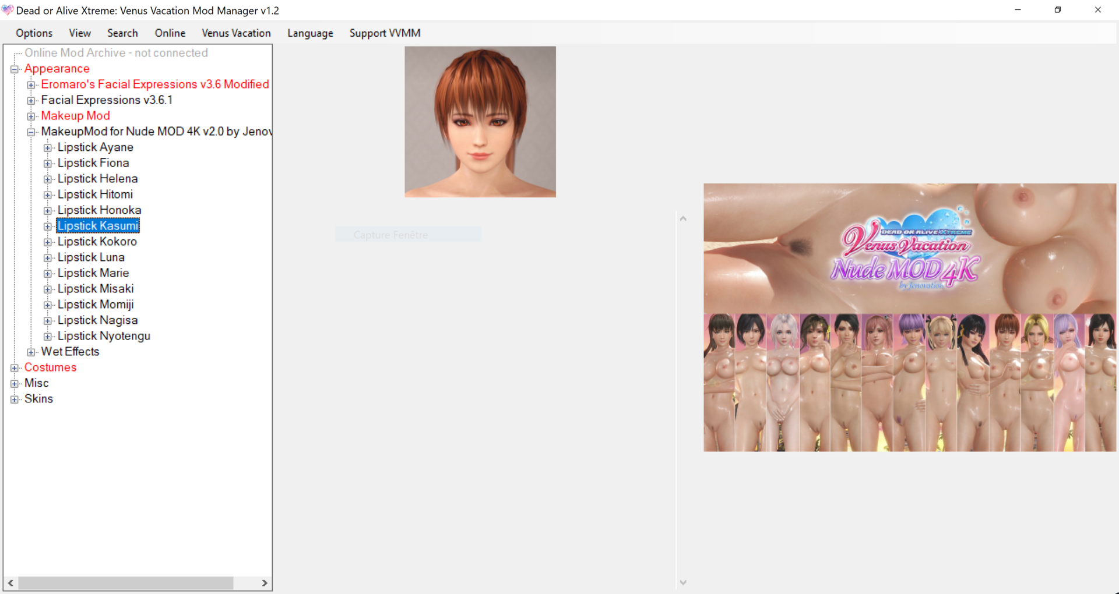The image size is (1119, 594).
Task: Click the description pane's down scroll arrow
Action: [683, 582]
